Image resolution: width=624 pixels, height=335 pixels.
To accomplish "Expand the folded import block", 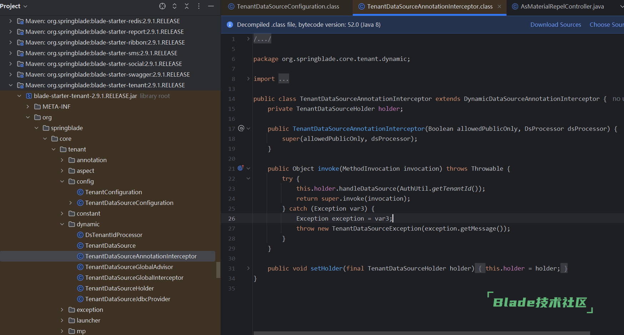I will [x=248, y=79].
